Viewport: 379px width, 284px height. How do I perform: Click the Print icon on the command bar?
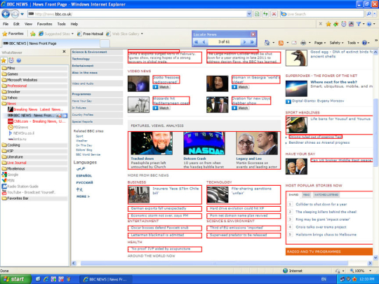pyautogui.click(x=303, y=43)
